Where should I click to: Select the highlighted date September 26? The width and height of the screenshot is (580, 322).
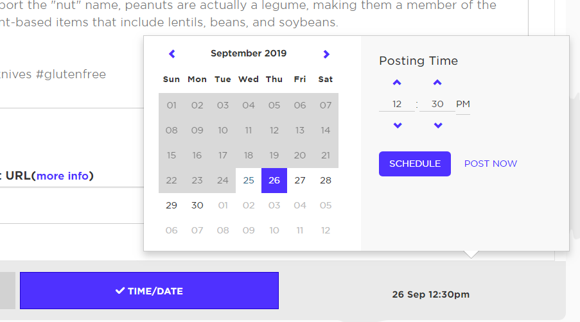pos(274,180)
